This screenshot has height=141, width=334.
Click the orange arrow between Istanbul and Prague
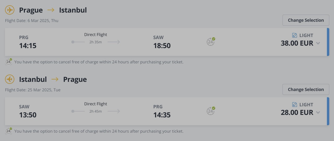click(x=55, y=79)
